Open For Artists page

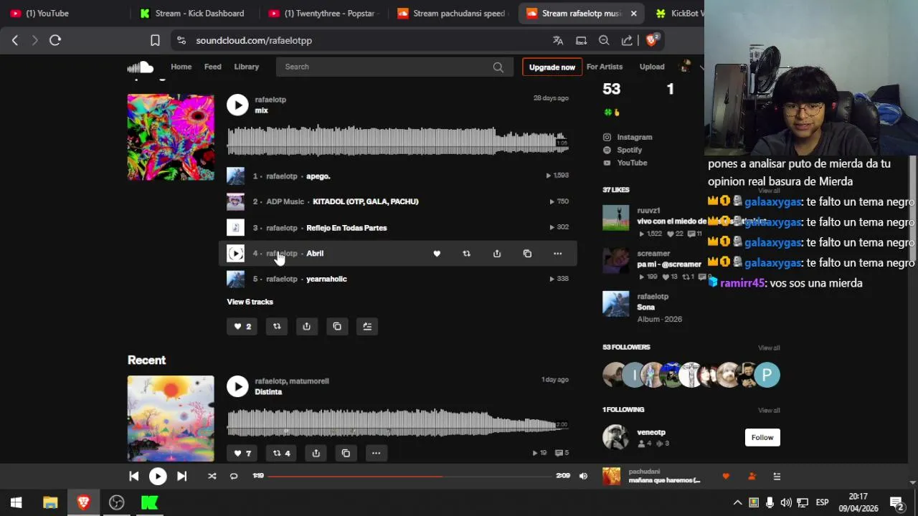605,67
